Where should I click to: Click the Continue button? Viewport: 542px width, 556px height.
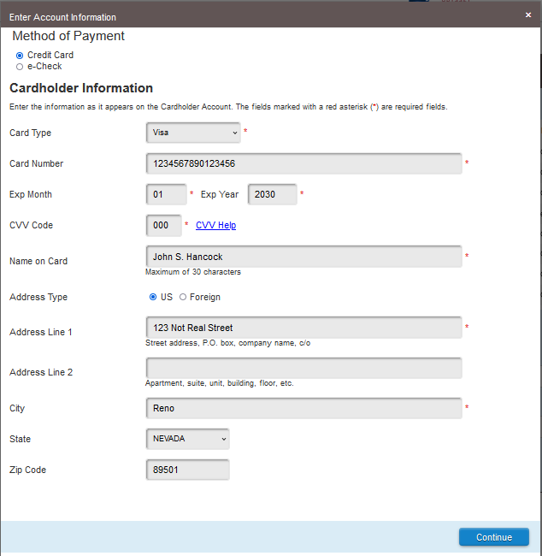pos(494,537)
